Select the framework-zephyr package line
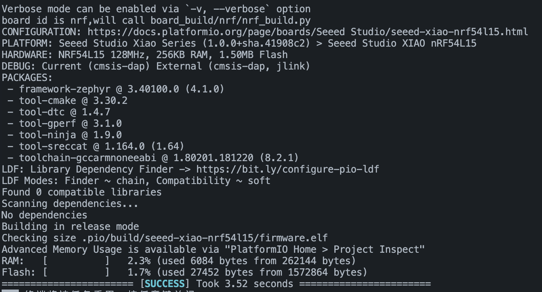The width and height of the screenshot is (542, 292). 116,89
